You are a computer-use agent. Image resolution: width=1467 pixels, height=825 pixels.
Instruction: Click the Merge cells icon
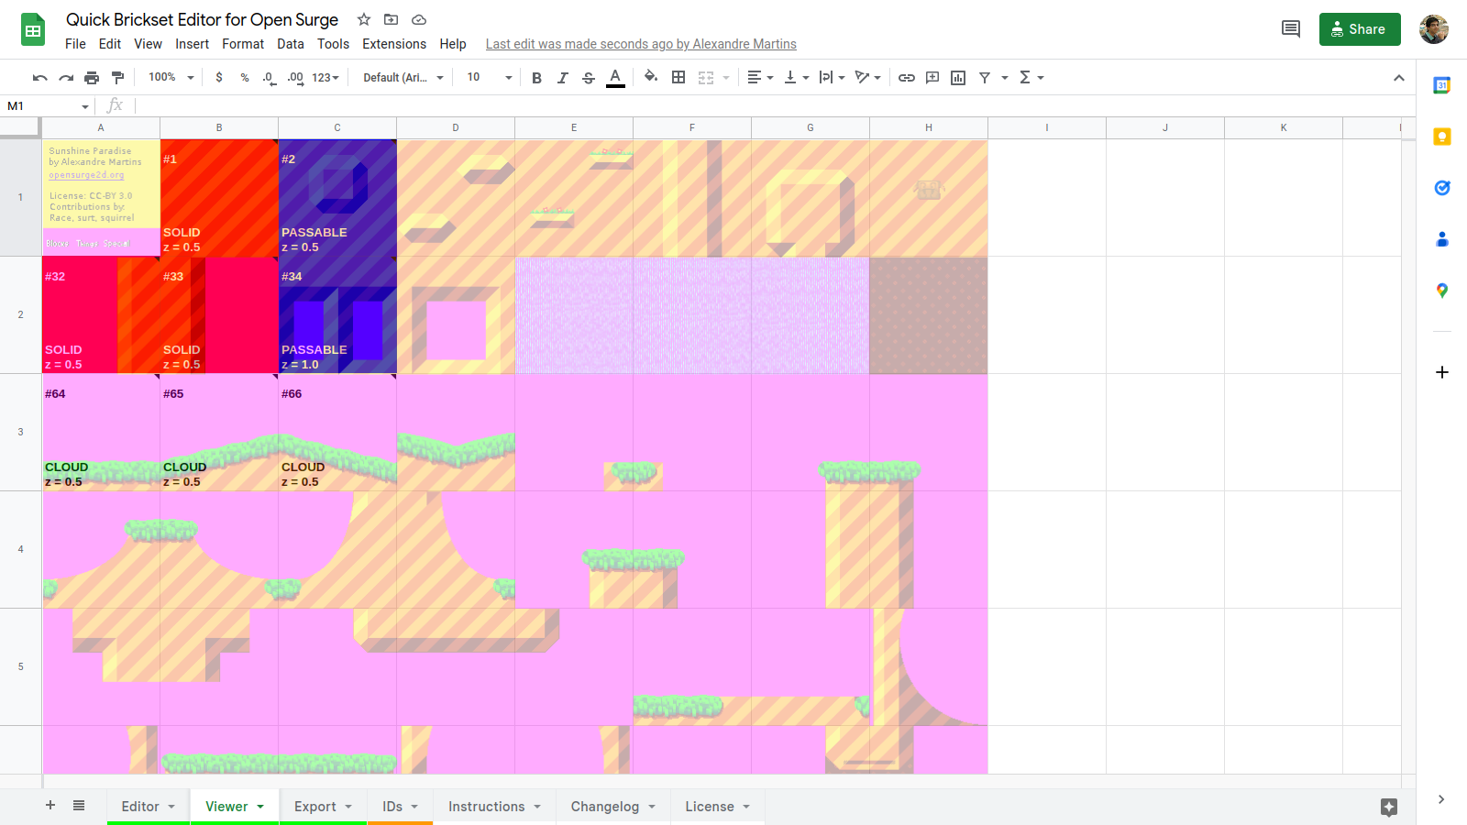pos(706,78)
